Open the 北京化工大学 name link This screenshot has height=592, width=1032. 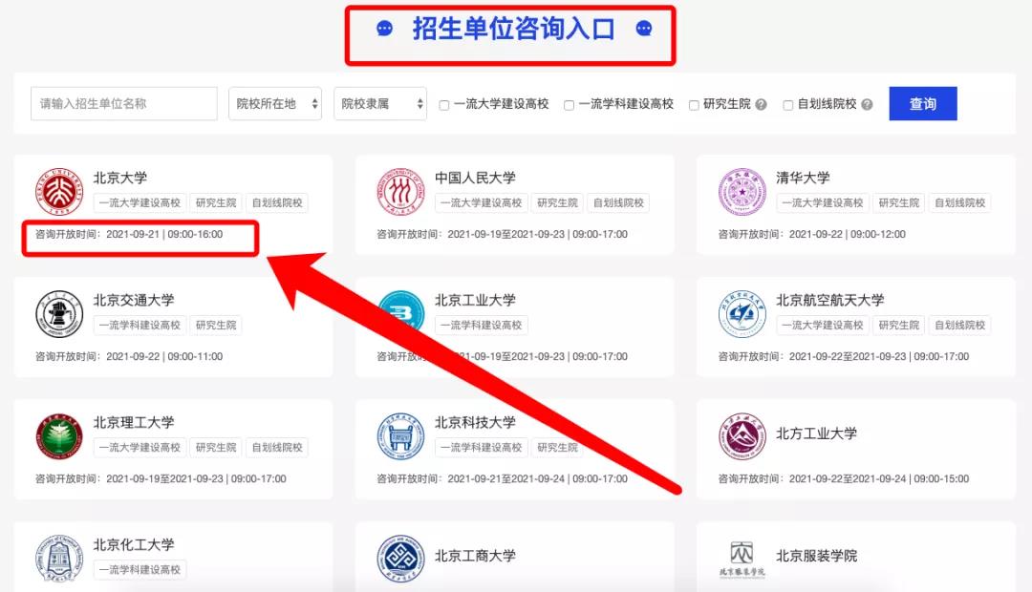click(134, 545)
